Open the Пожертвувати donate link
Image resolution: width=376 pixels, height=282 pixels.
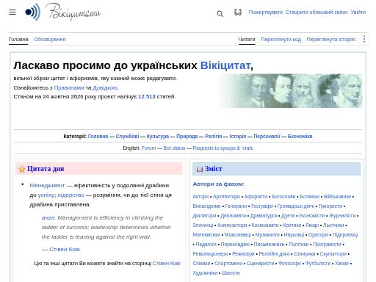point(266,12)
